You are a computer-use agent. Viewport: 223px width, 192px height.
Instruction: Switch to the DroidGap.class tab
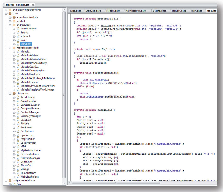[93, 11]
